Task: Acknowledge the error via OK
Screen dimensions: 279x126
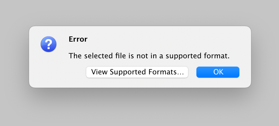Action: [218, 72]
